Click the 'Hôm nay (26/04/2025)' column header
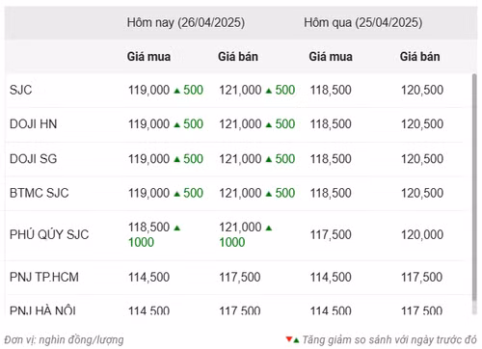 (186, 23)
